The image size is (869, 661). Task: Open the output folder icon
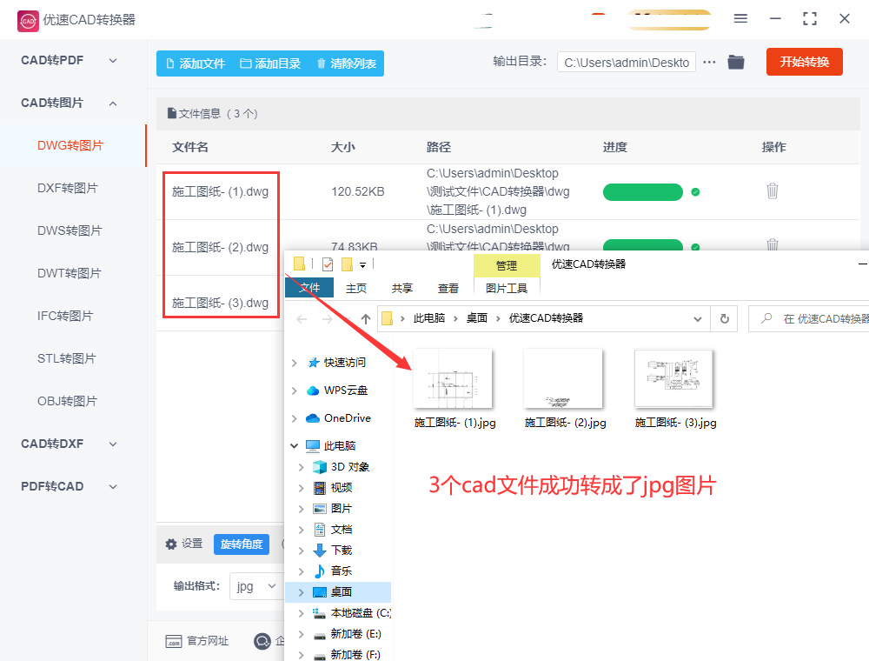(x=736, y=62)
